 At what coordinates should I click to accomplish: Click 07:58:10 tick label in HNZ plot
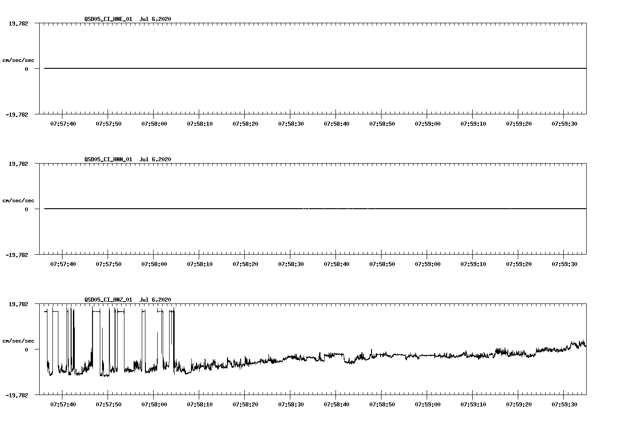coord(200,404)
